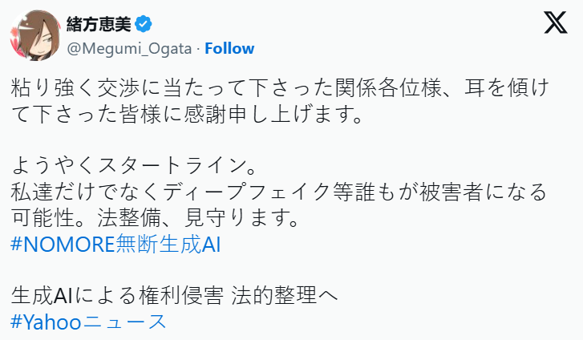The image size is (583, 340).
Task: Open the X logo link
Action: point(556,22)
